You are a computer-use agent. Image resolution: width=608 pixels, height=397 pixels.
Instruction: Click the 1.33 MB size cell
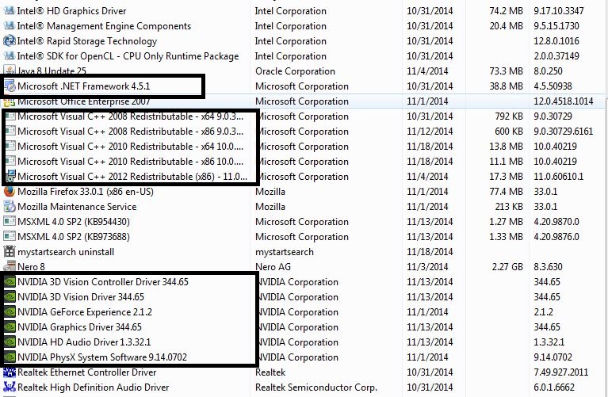506,237
